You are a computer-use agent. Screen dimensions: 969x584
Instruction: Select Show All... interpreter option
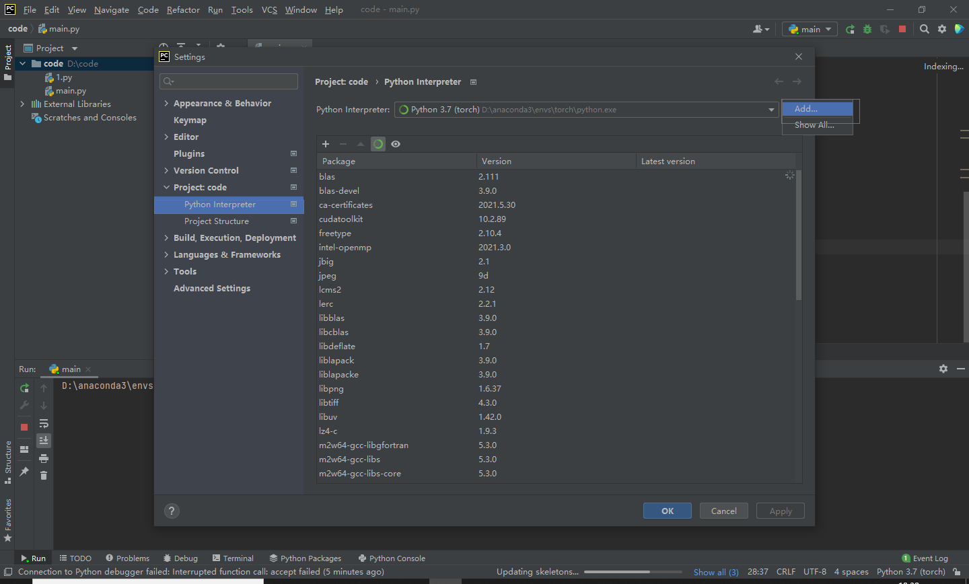pyautogui.click(x=817, y=125)
